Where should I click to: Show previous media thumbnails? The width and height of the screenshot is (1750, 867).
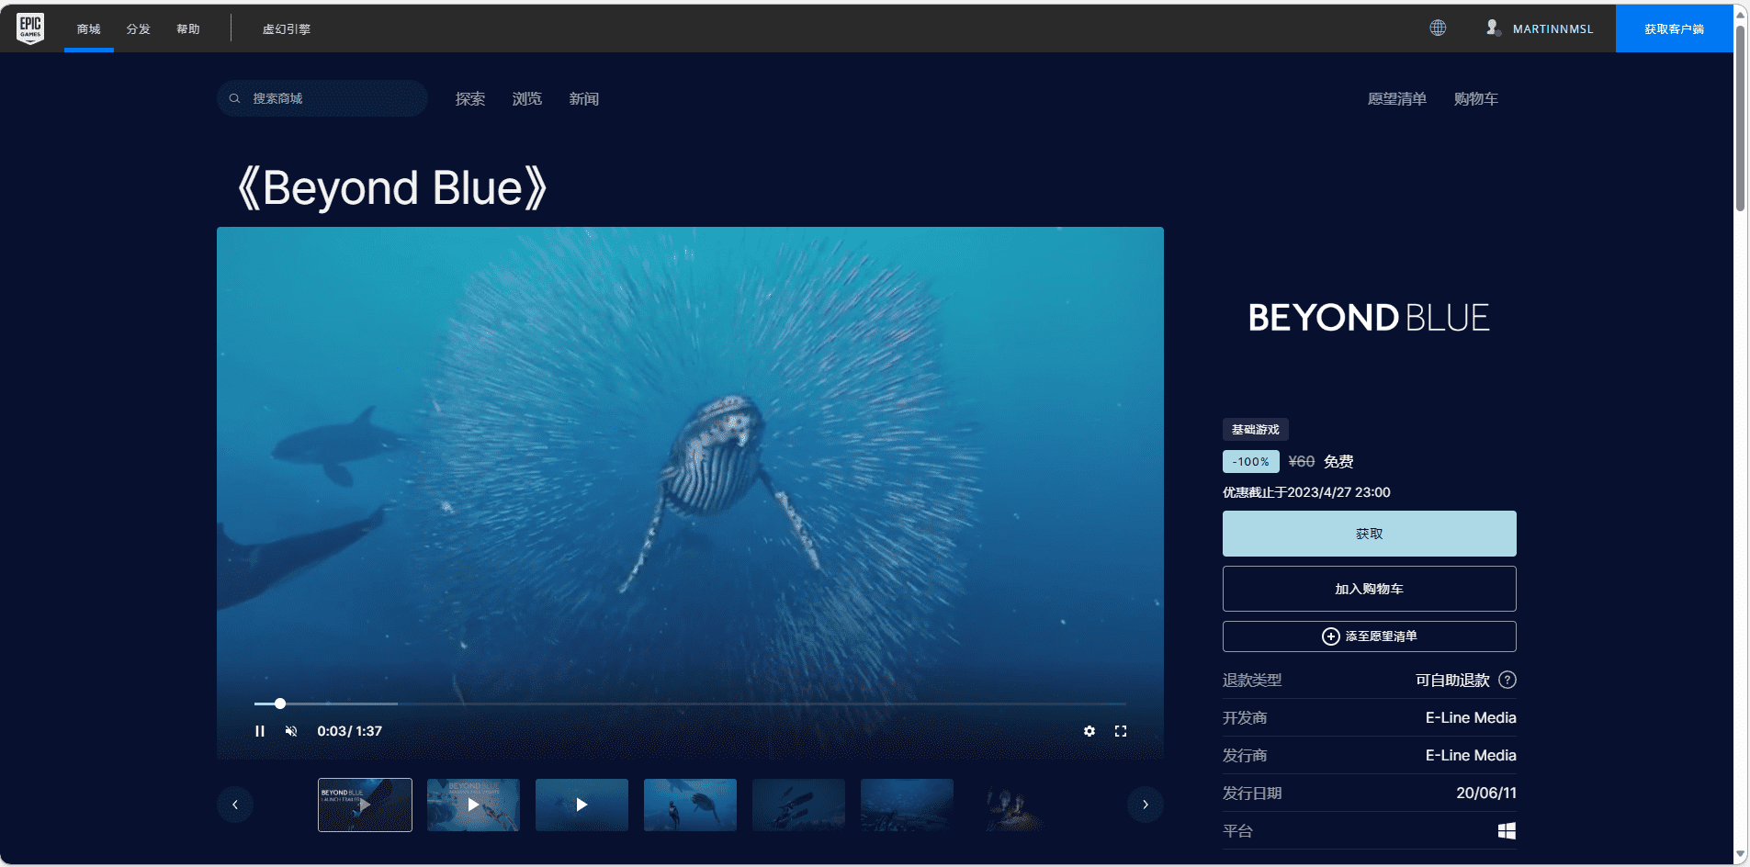pos(235,805)
